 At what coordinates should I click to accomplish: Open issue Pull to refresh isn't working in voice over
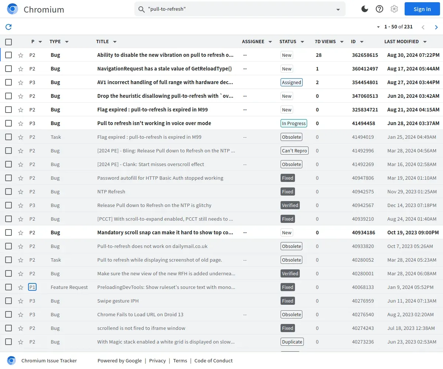point(154,123)
